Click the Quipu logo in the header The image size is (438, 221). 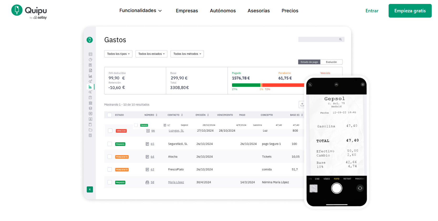29,12
